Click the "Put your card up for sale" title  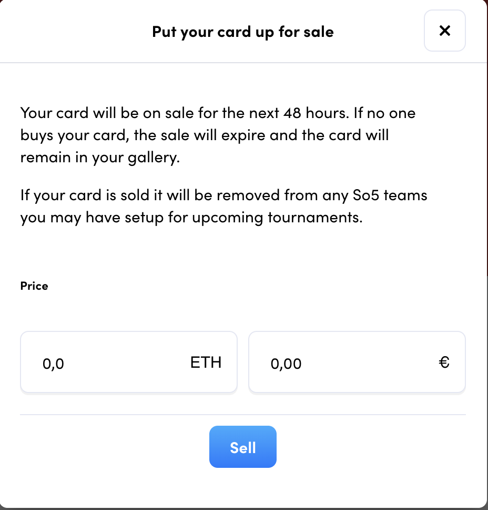pos(243,32)
